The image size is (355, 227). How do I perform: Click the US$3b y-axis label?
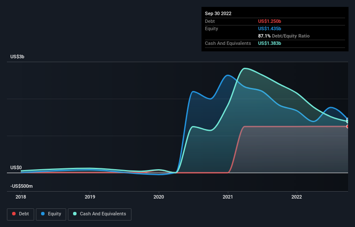tap(17, 57)
